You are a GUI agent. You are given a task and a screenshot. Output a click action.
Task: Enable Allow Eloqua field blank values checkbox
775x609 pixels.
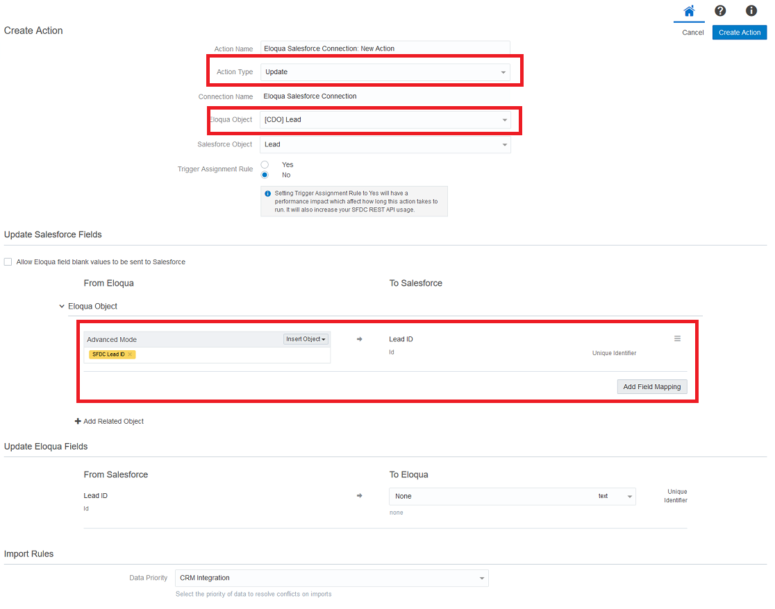tap(8, 262)
